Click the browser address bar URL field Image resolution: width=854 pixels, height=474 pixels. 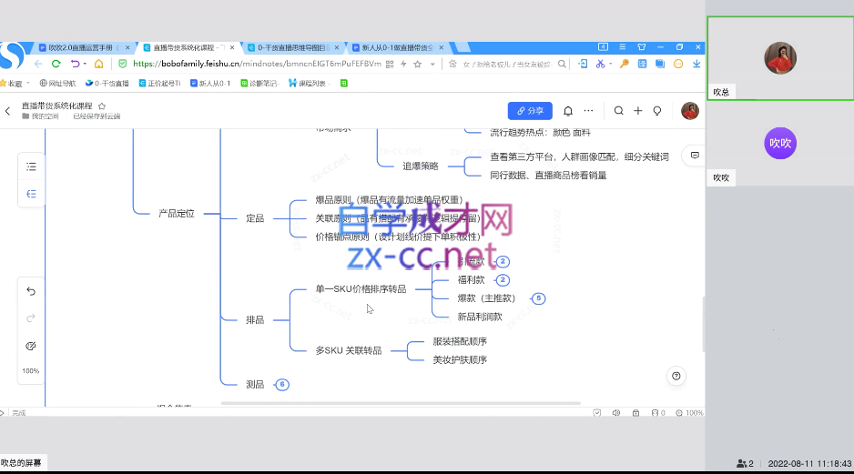point(257,64)
